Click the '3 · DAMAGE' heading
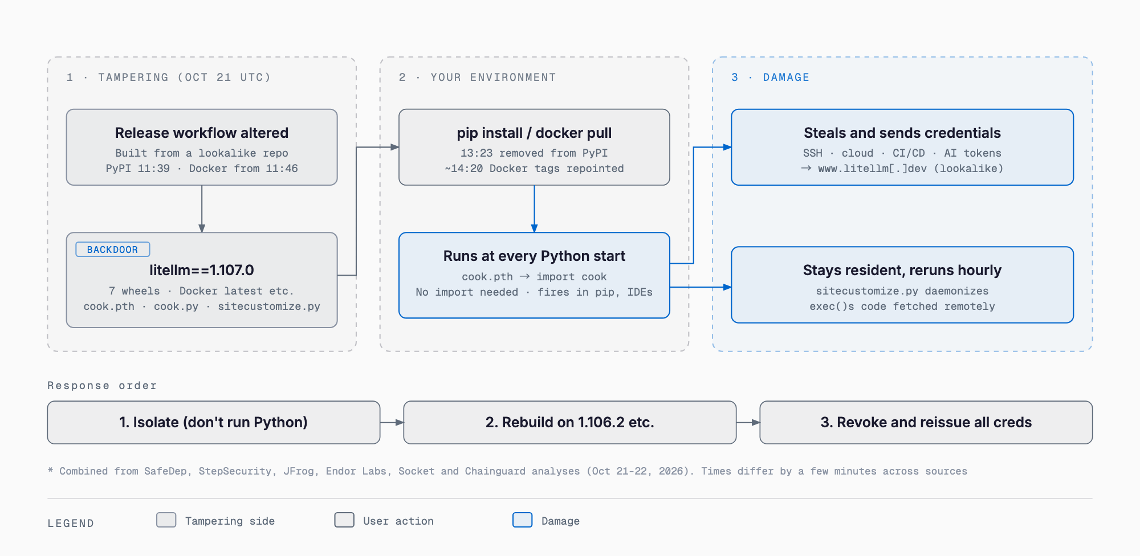This screenshot has height=556, width=1140. [770, 77]
